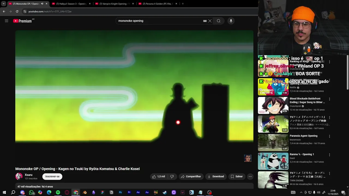Open Ranma ½ - Opening 1 title
Screen dimensions: 349x196
click(302, 154)
